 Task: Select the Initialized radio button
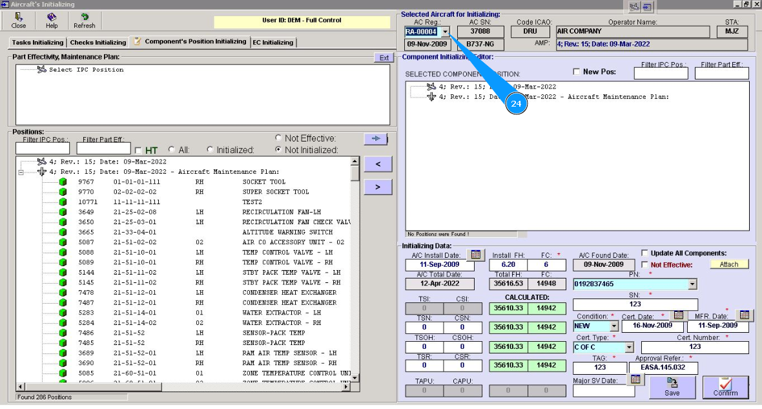click(210, 150)
